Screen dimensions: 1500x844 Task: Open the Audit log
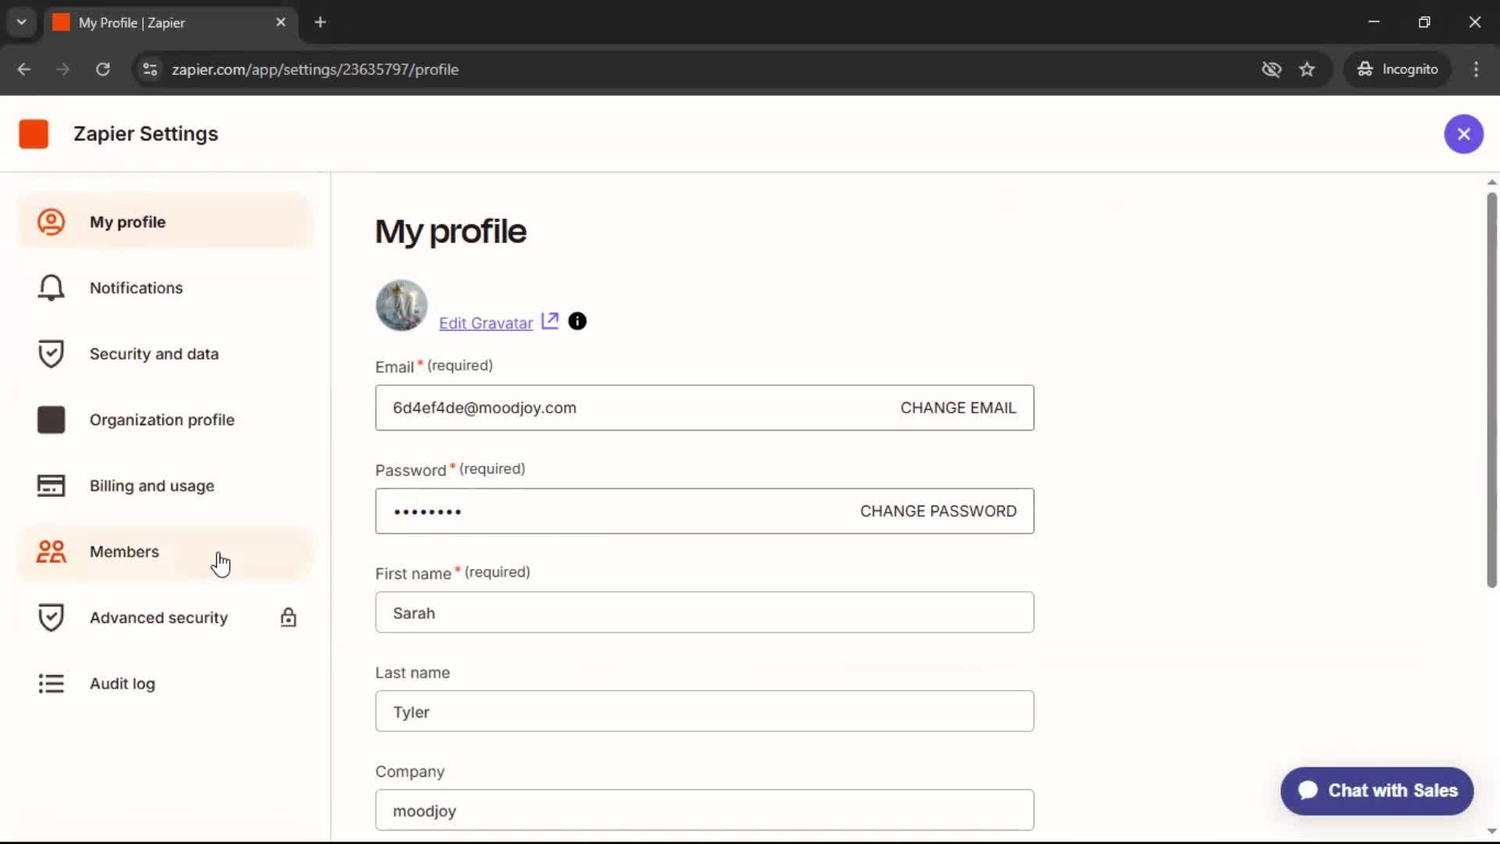(165, 684)
